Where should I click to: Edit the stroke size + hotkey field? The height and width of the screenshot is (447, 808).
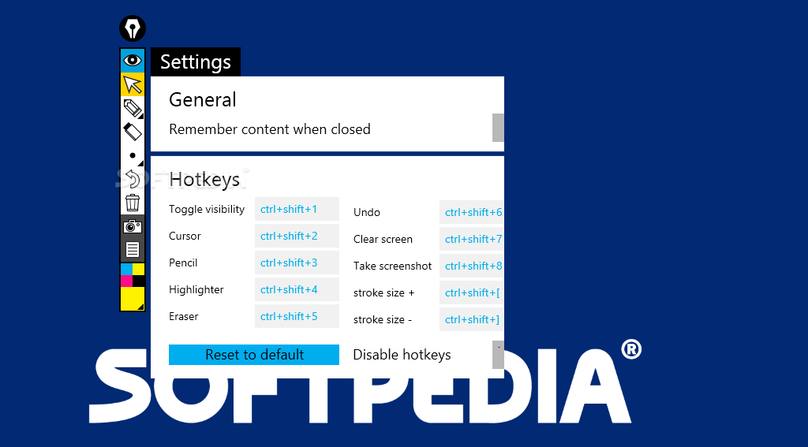coord(472,292)
